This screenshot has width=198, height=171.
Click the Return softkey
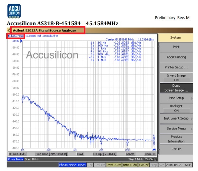pyautogui.click(x=176, y=149)
